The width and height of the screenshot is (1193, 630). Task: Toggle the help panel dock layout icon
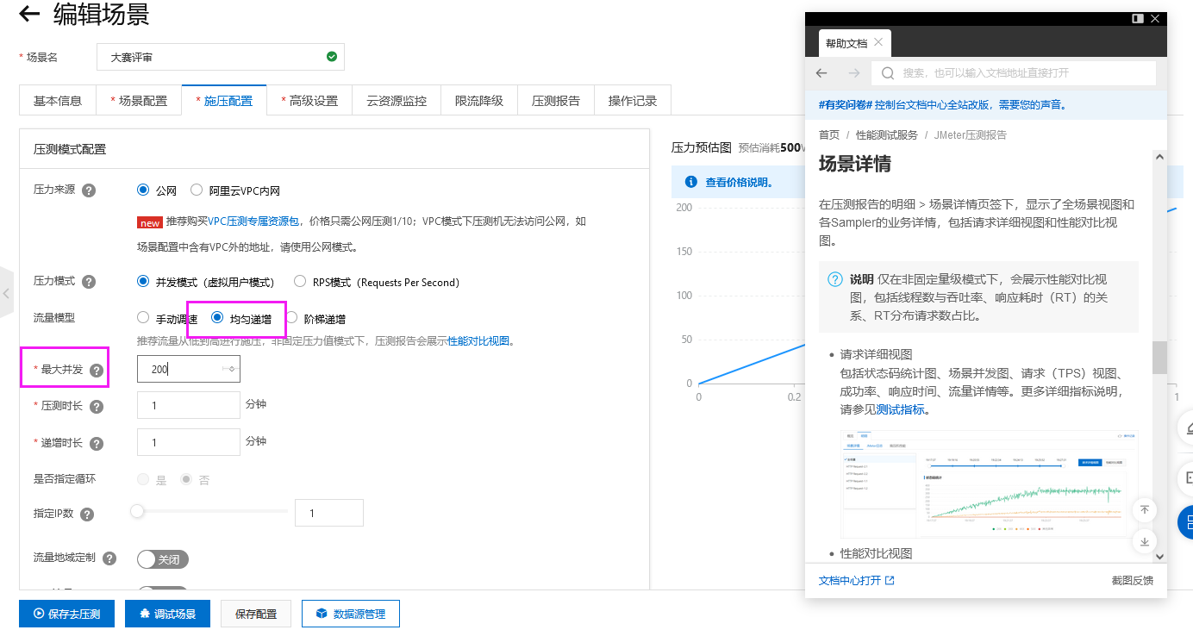tap(1138, 18)
